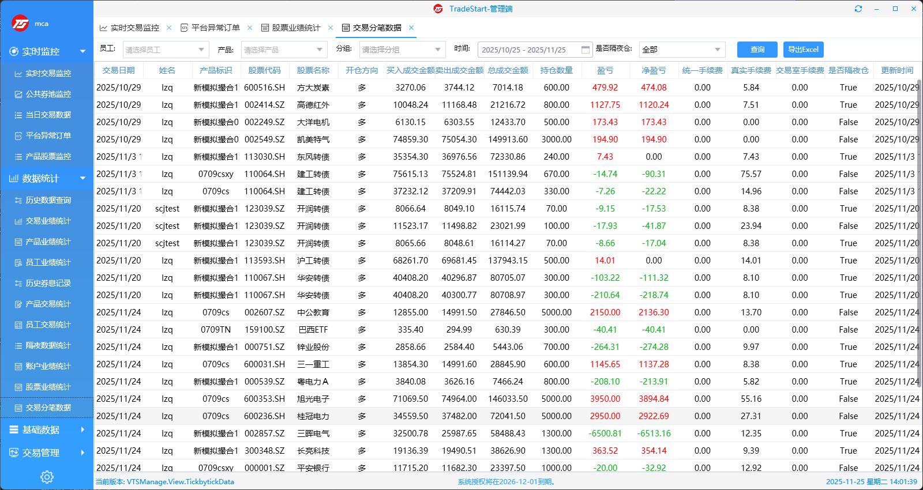Switch to 交易分笔数据 tab
Image resolution: width=923 pixels, height=490 pixels.
(x=377, y=28)
